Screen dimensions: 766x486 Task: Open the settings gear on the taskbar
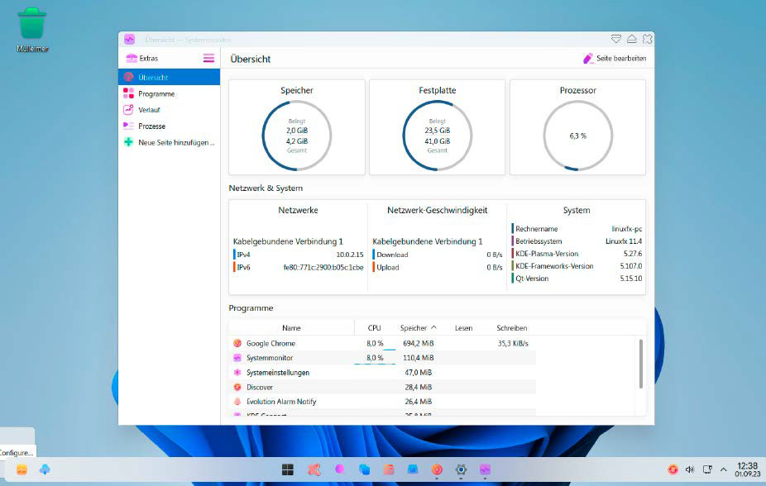461,469
